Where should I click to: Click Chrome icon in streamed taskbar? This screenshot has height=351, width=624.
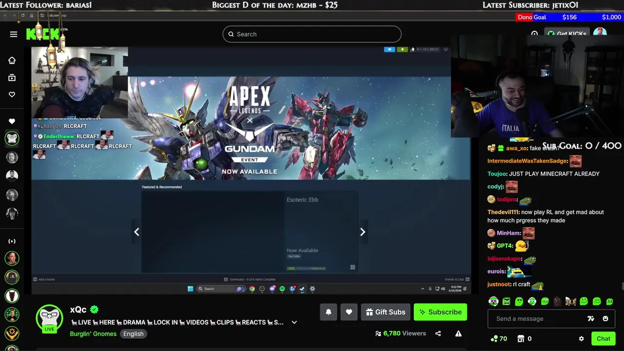click(252, 289)
